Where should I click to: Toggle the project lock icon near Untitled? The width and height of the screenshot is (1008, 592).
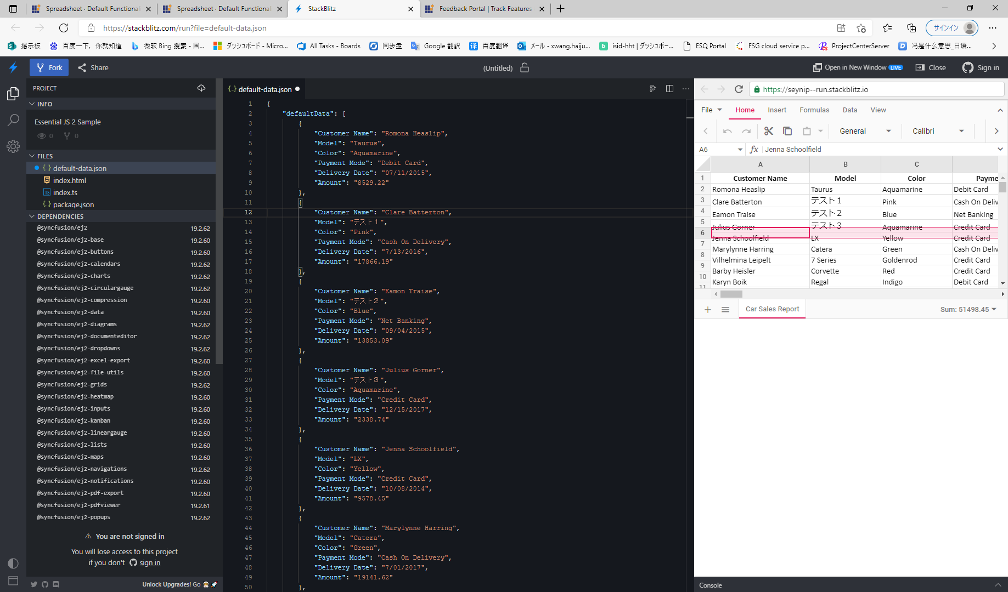[x=525, y=68]
